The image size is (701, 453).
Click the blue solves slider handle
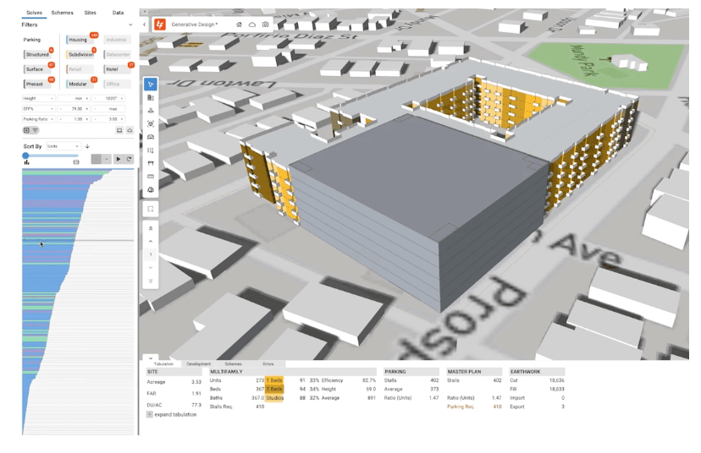point(25,156)
